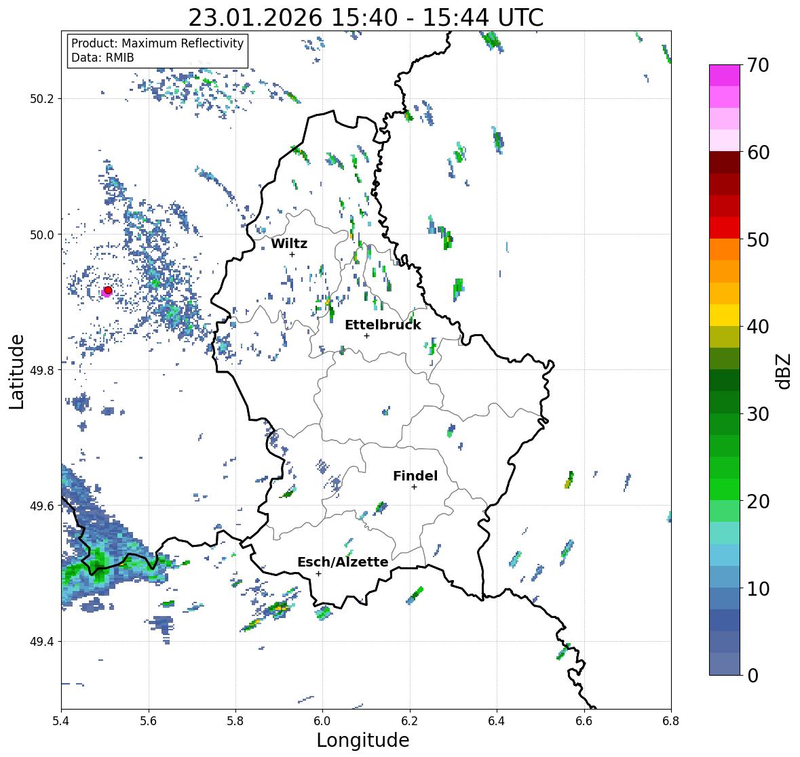800x757 pixels.
Task: Click the 5.6 longitude tick label
Action: coord(149,720)
